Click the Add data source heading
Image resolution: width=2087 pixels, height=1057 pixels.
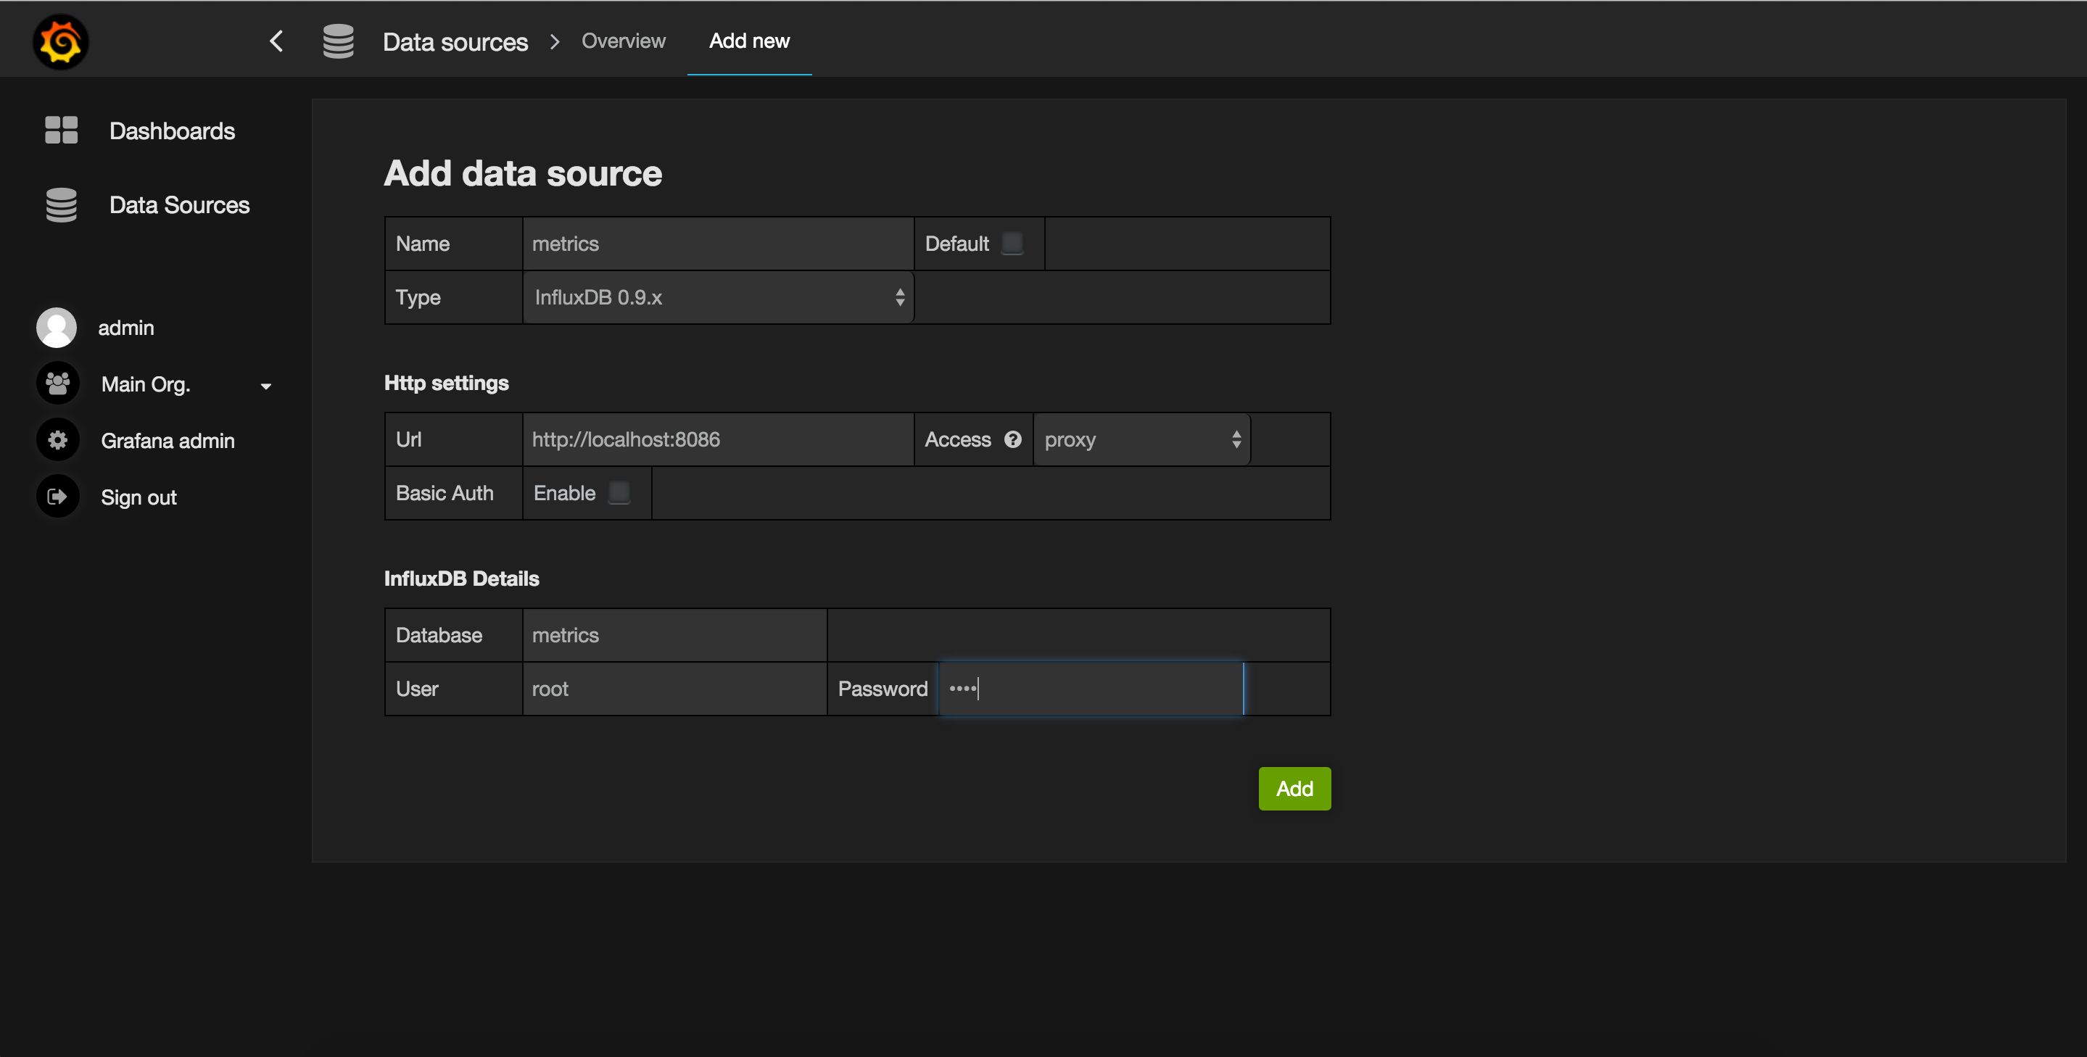523,173
